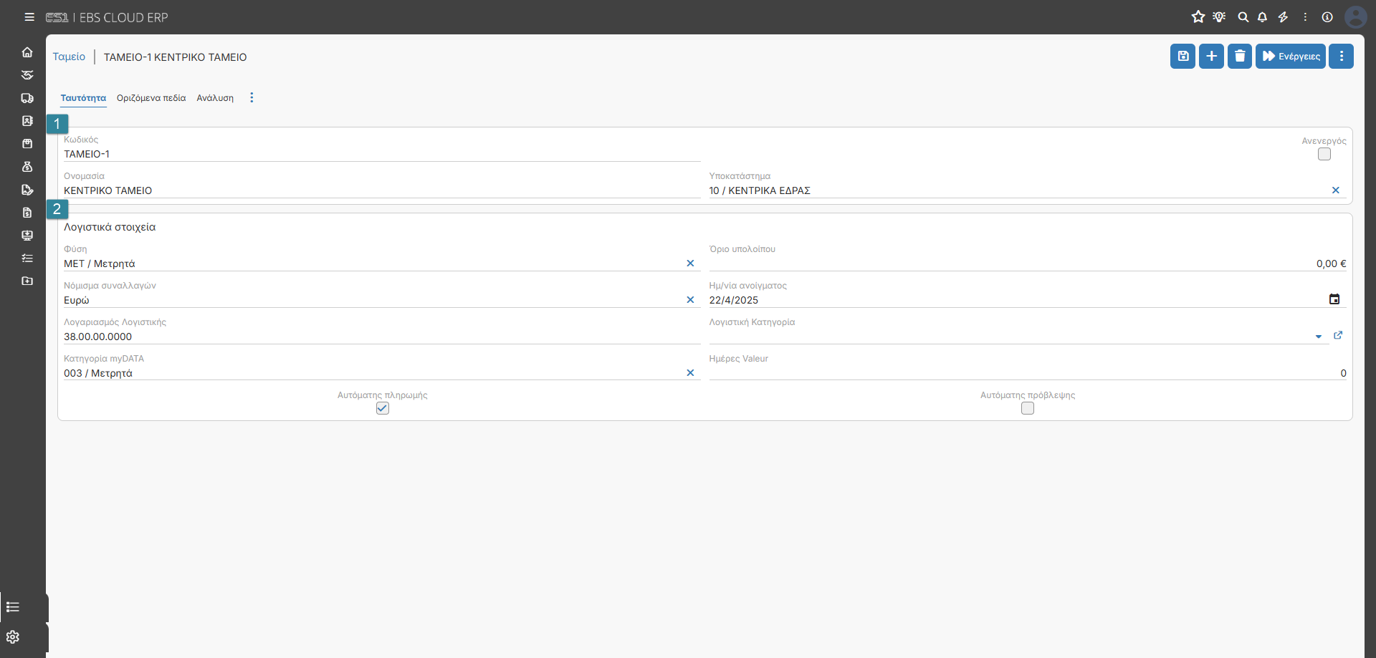Open the list panel at bottom left
This screenshot has width=1376, height=658.
pyautogui.click(x=13, y=607)
